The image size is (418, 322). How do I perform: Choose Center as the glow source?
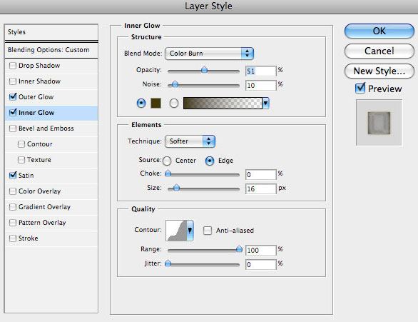click(x=167, y=161)
